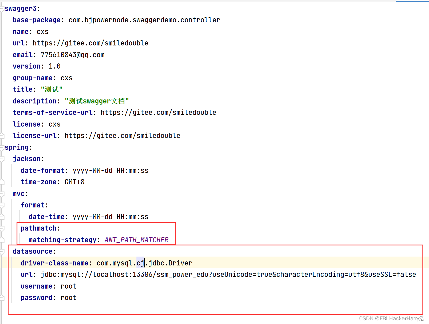Viewport: 429px width, 324px height.
Task: Click the date-time value under format
Action: pyautogui.click(x=110, y=217)
